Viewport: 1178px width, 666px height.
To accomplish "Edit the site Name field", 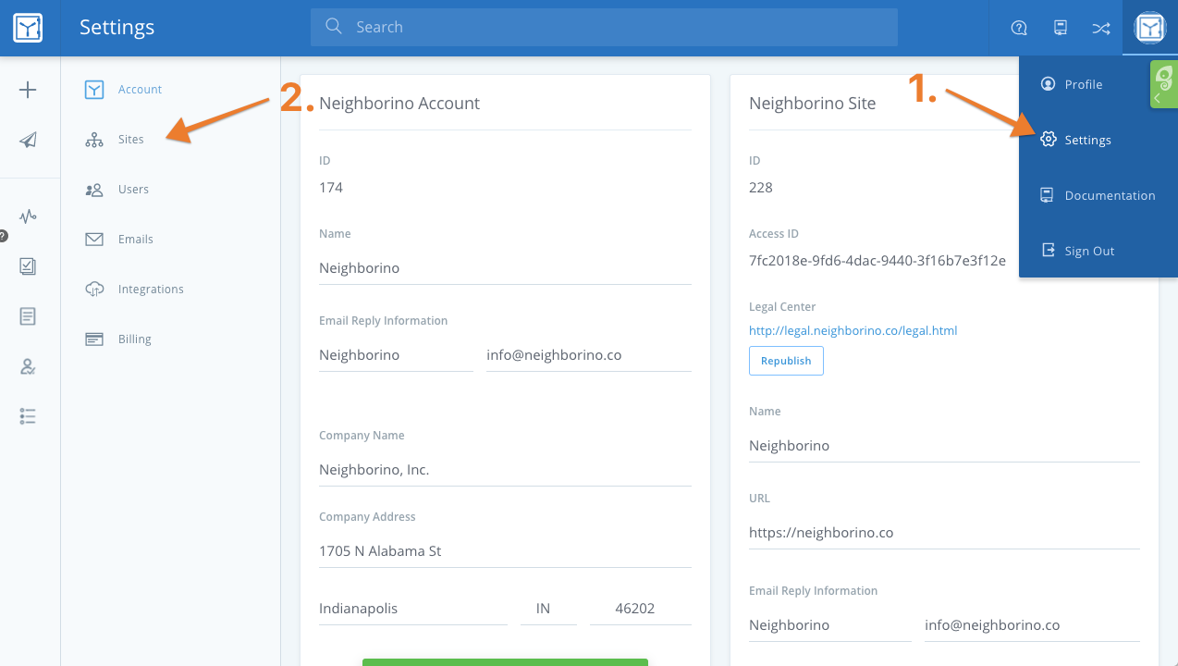I will click(944, 446).
